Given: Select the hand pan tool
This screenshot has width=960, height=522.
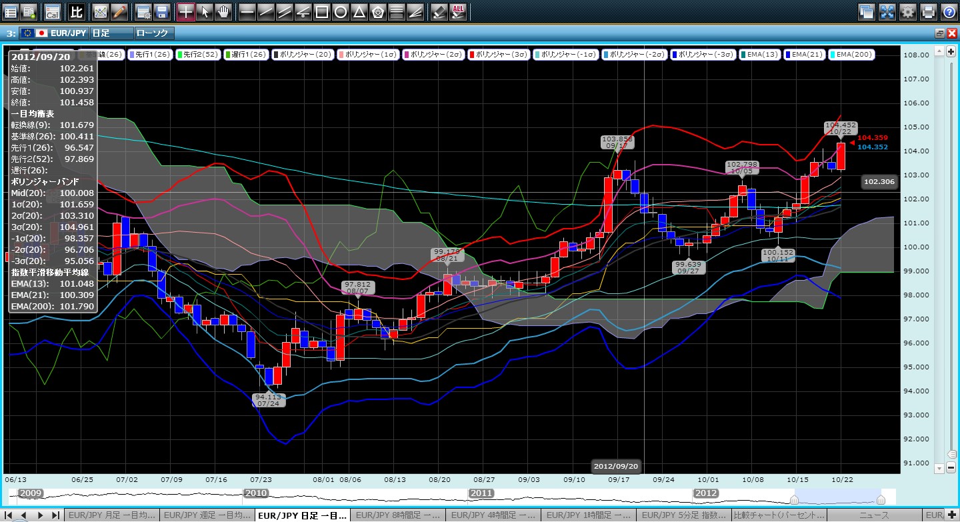Looking at the screenshot, I should click(x=223, y=11).
